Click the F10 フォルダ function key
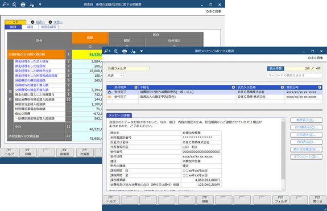Image resolution: width=327 pixels, height=211 pixels. pyautogui.click(x=280, y=200)
